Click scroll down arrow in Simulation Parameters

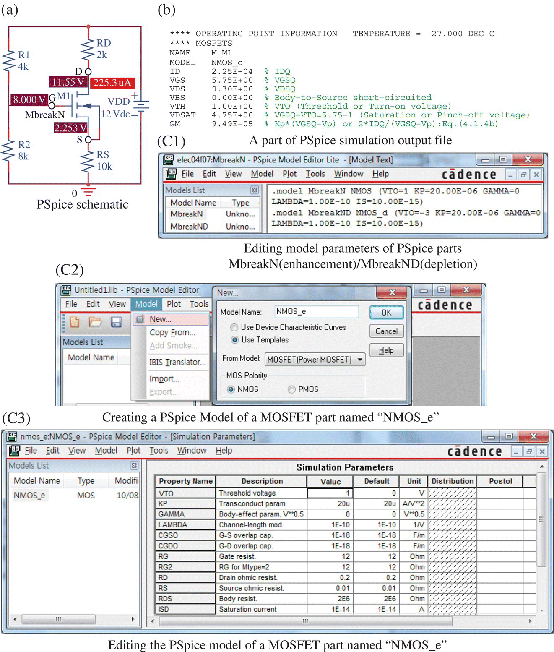(x=541, y=611)
